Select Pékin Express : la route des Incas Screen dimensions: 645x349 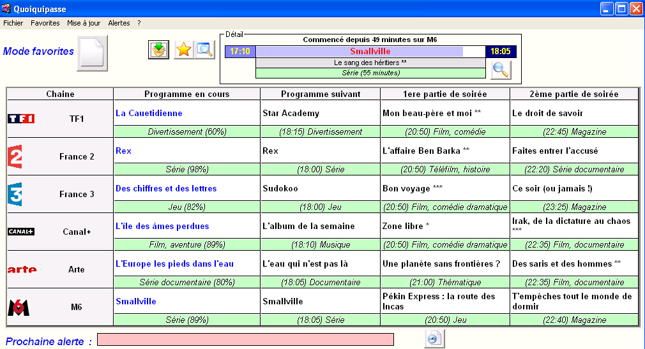click(x=445, y=301)
